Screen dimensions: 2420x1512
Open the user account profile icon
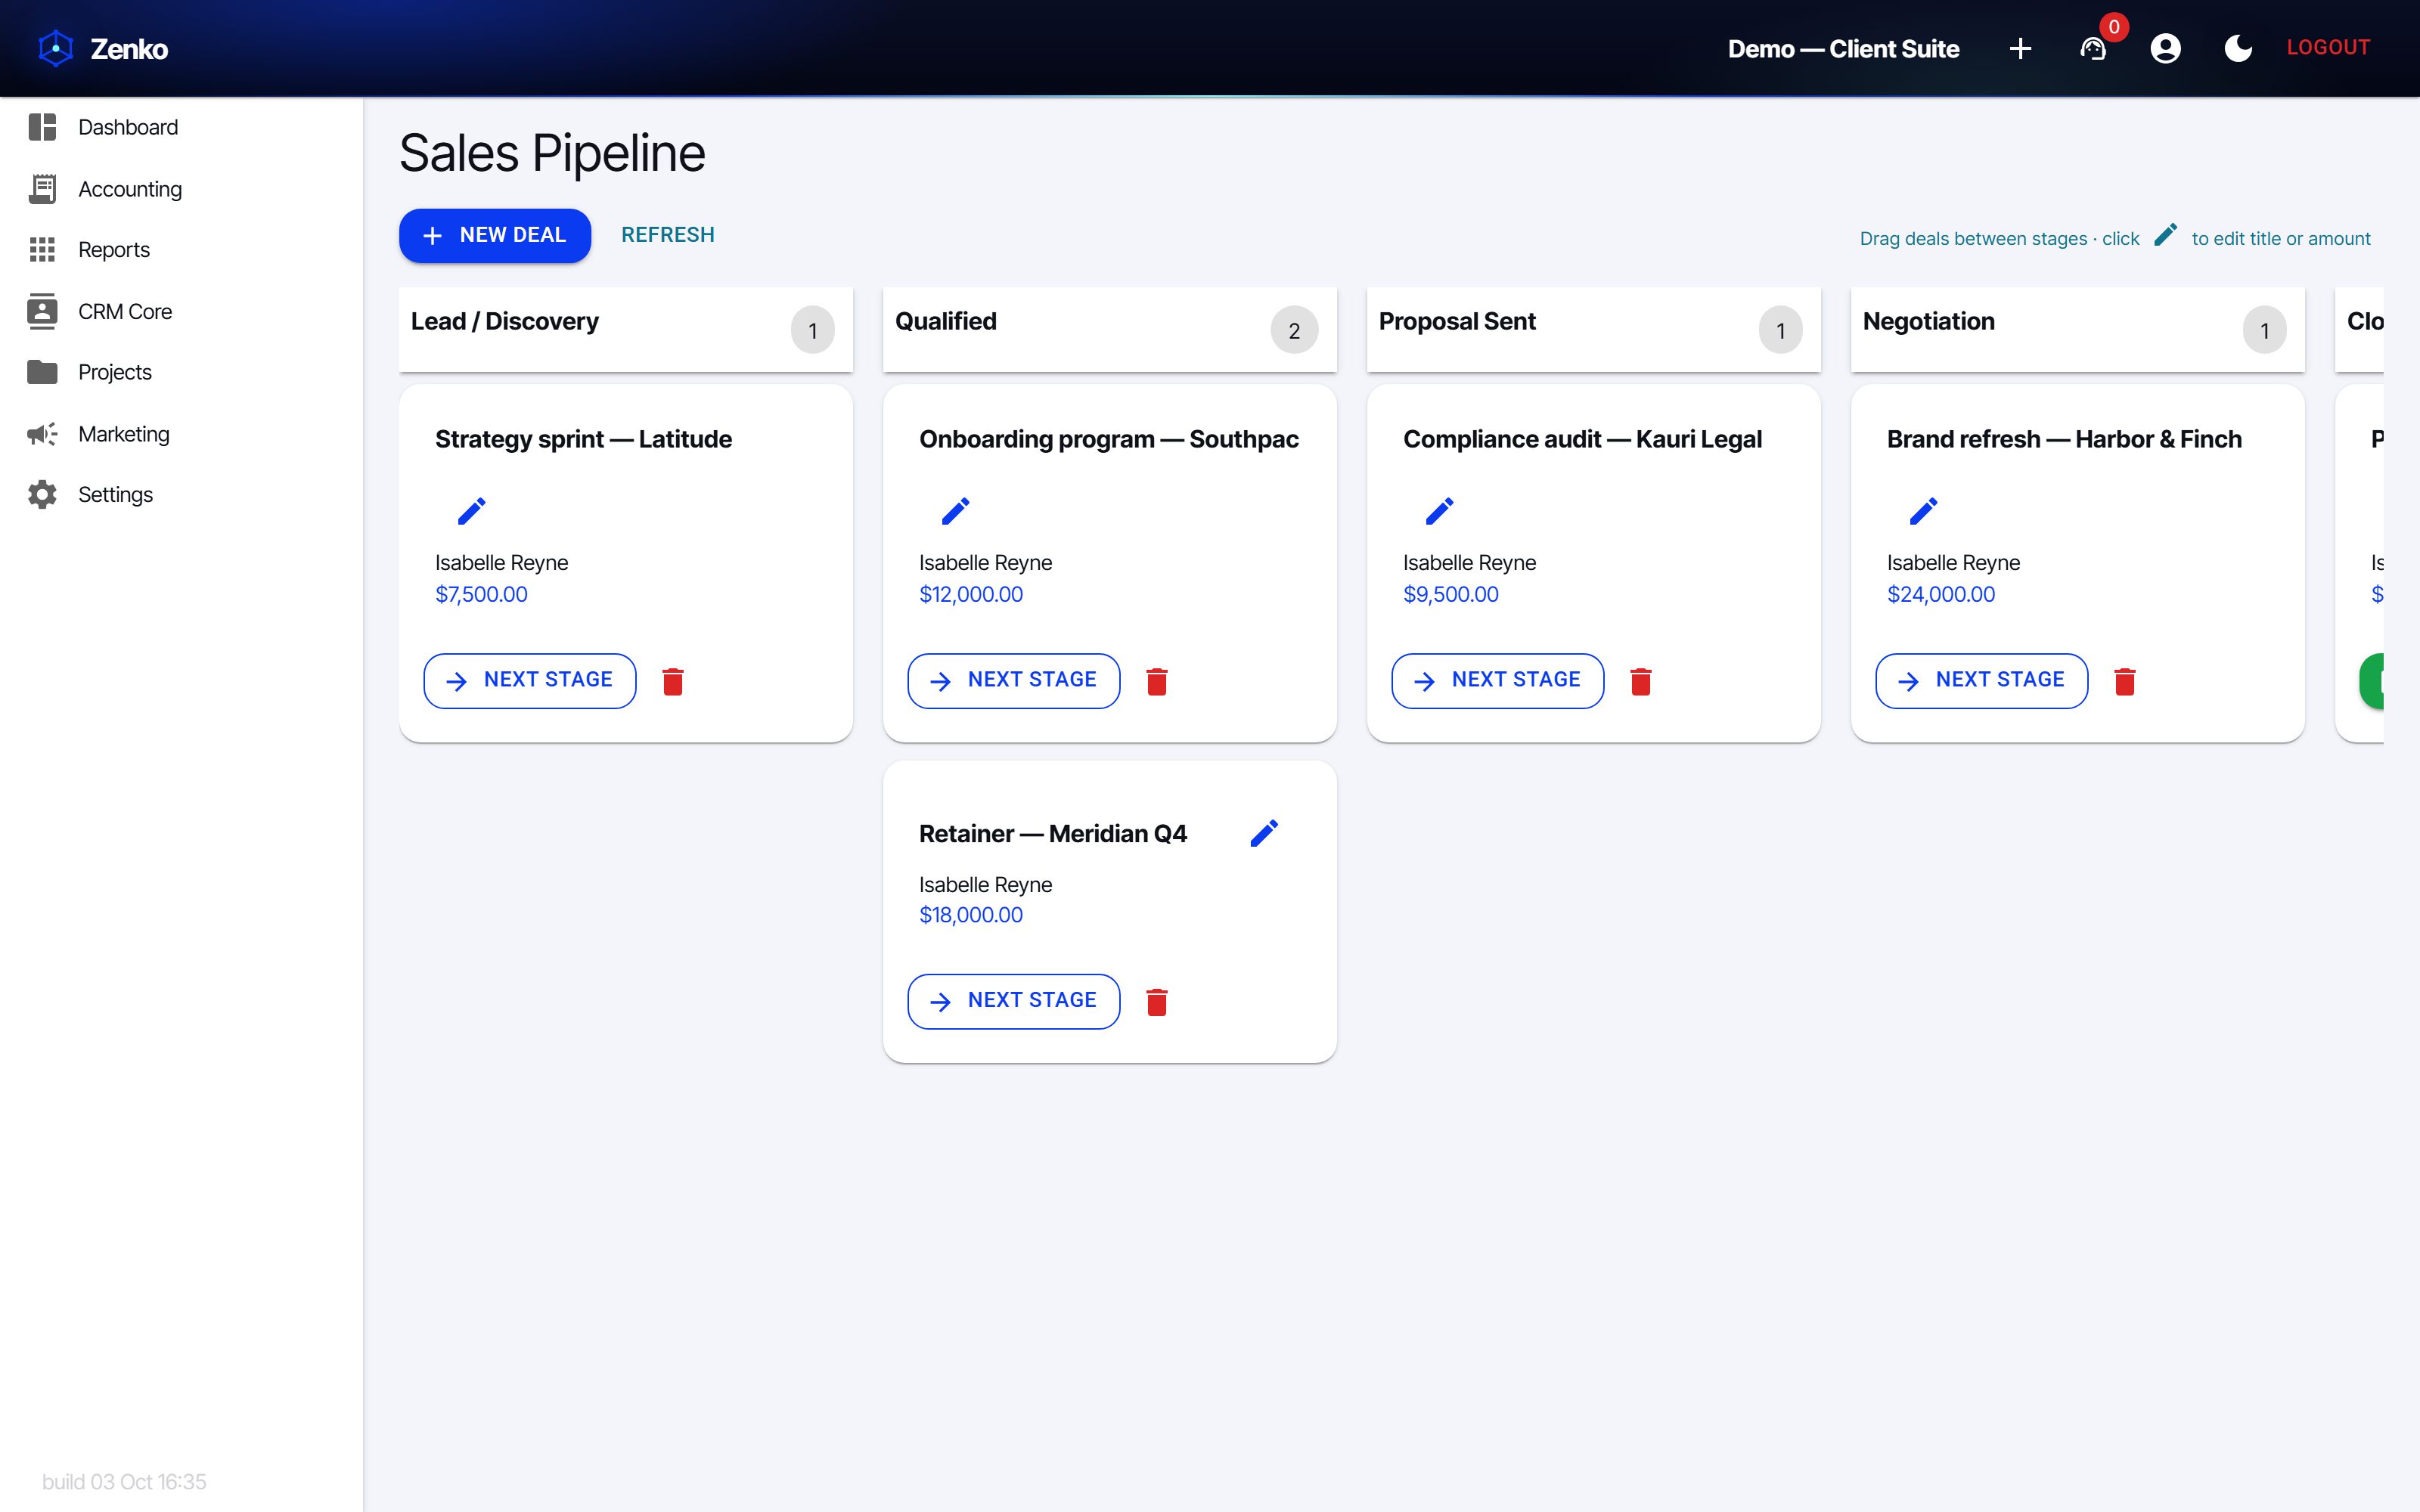2165,48
